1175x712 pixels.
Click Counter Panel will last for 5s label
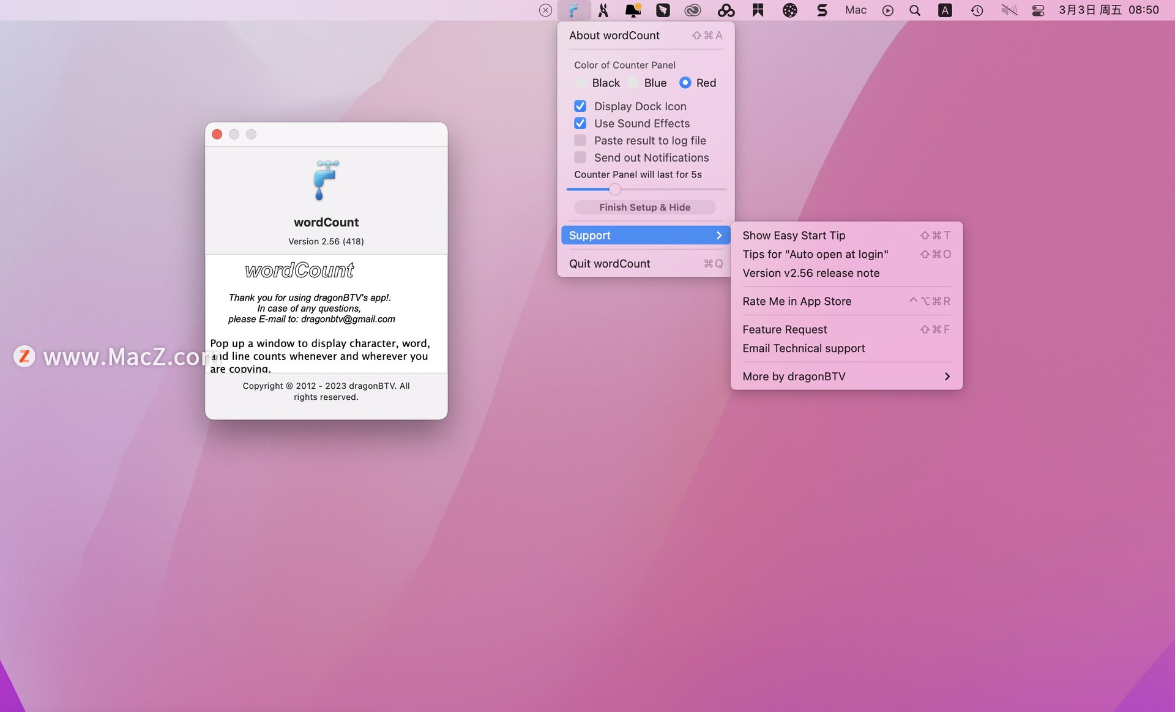638,175
